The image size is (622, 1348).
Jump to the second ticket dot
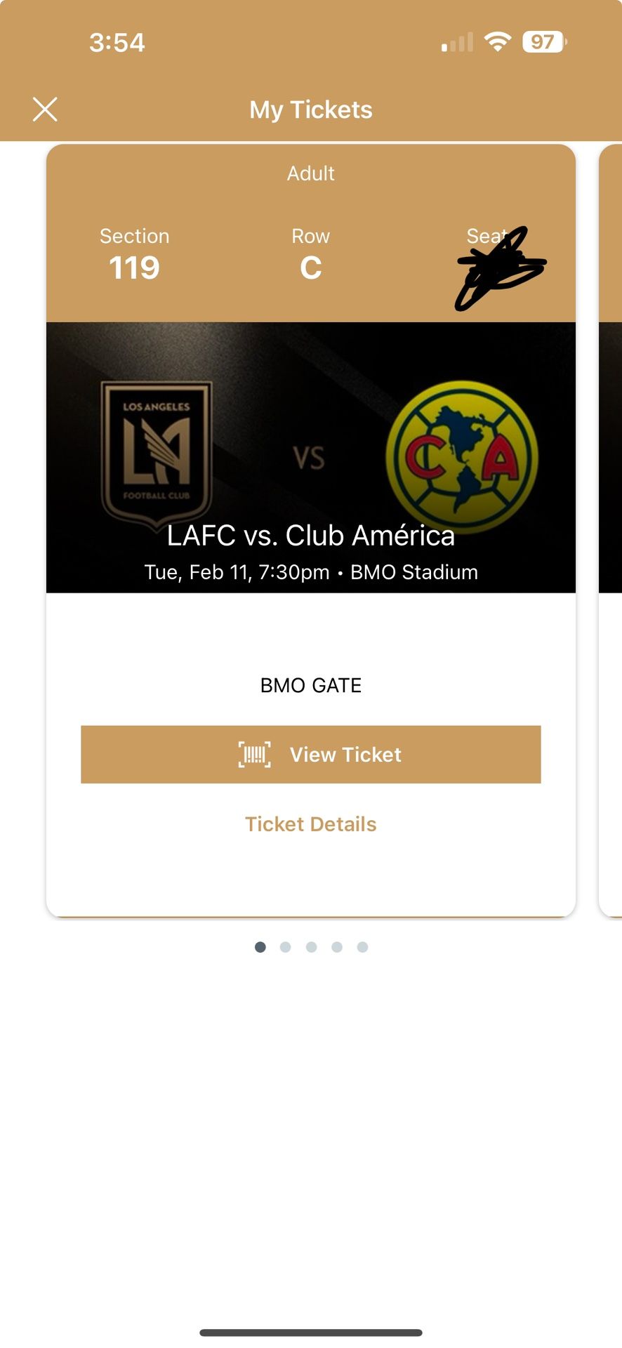(286, 947)
